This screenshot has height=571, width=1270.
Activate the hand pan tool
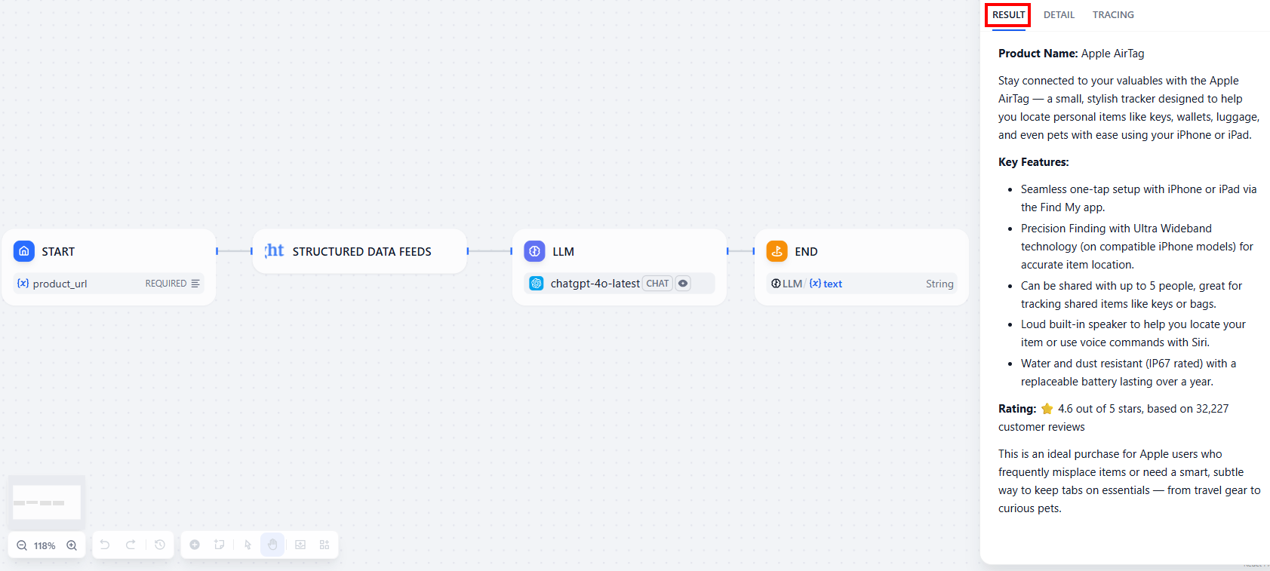[272, 545]
